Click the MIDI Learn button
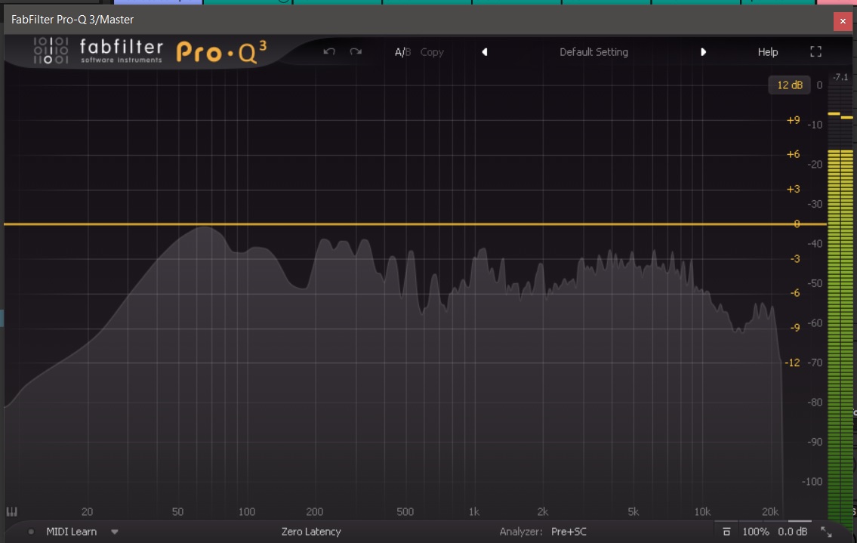Screen dimensions: 857x543 [71, 532]
